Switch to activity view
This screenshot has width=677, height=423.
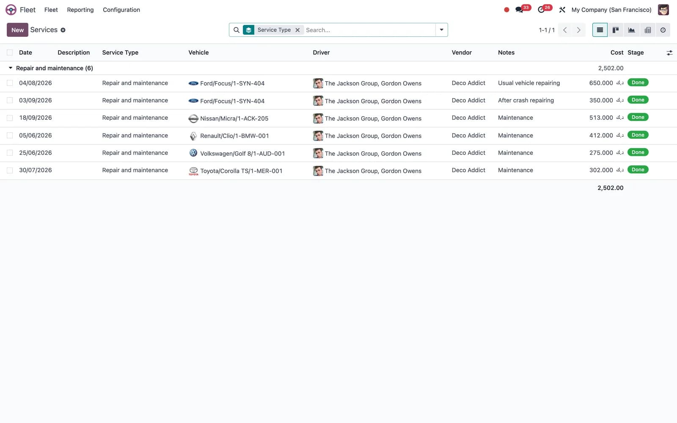point(663,30)
